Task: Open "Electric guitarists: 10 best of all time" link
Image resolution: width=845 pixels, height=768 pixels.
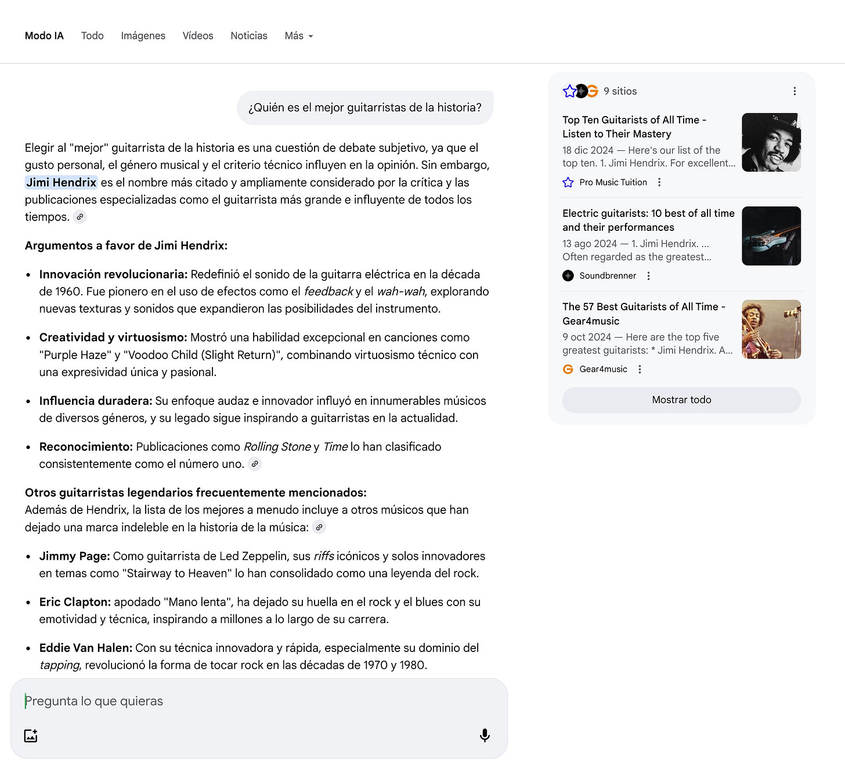Action: 648,220
